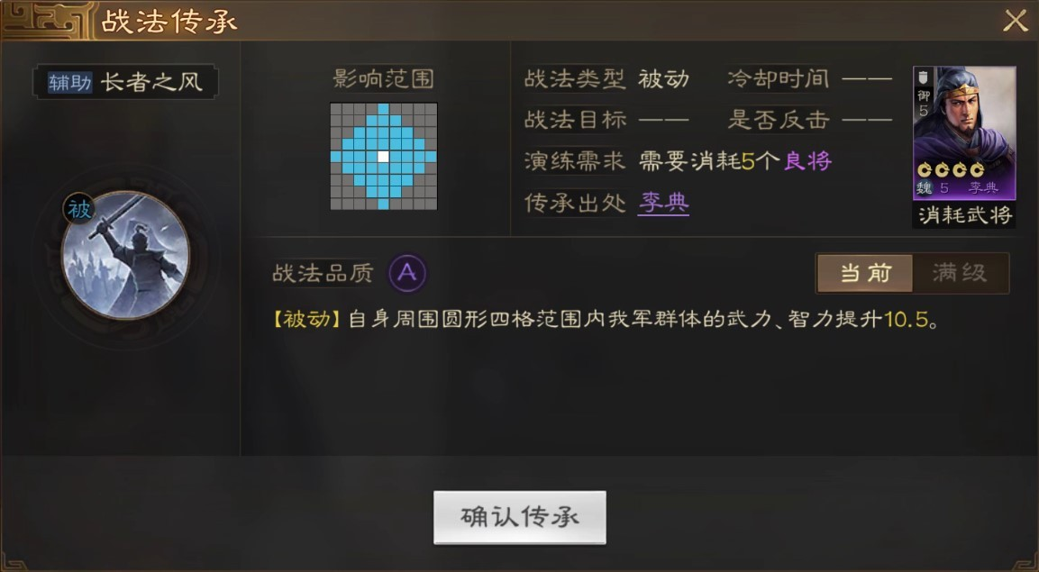Click the 李典 consumed hero card portrait

click(x=964, y=132)
